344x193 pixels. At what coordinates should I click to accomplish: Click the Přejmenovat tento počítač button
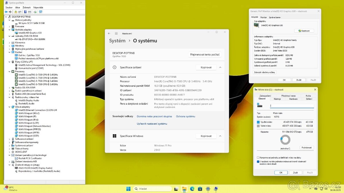[205, 55]
